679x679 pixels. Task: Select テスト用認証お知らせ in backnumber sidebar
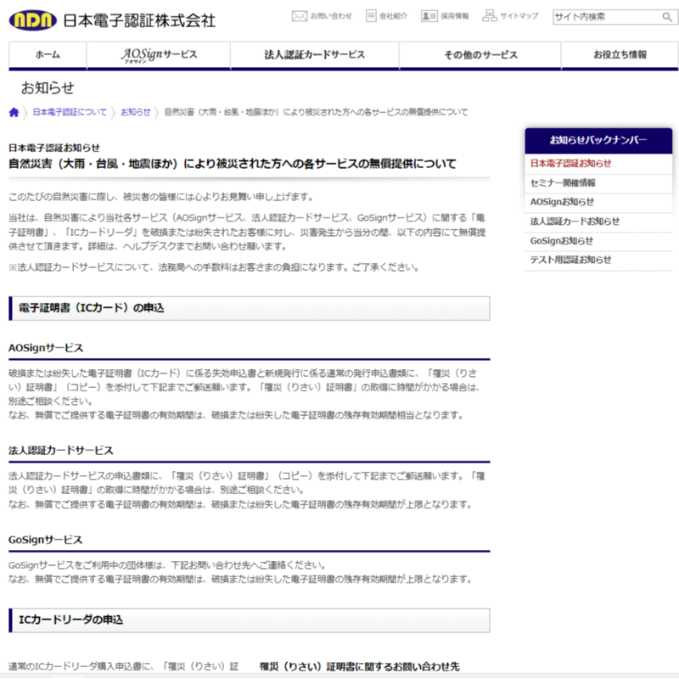tap(570, 260)
